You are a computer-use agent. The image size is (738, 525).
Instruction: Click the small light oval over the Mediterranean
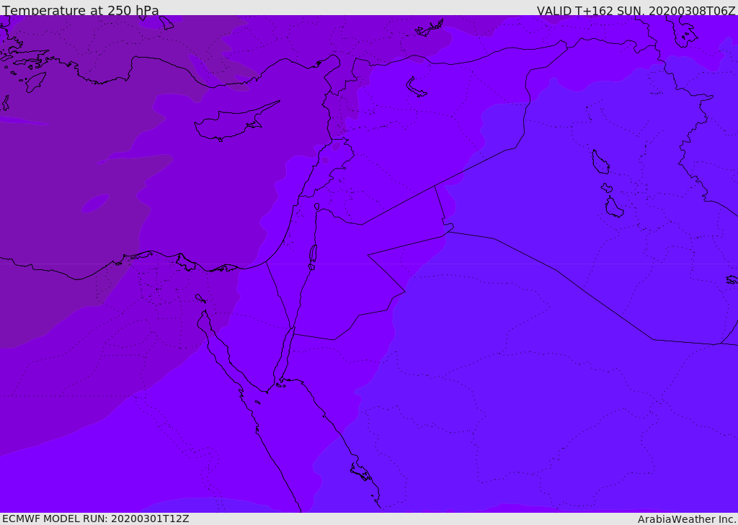tap(95, 204)
